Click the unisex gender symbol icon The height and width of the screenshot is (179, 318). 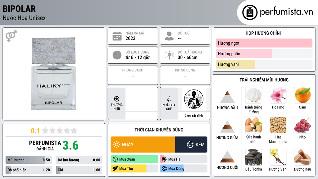[x=11, y=36]
